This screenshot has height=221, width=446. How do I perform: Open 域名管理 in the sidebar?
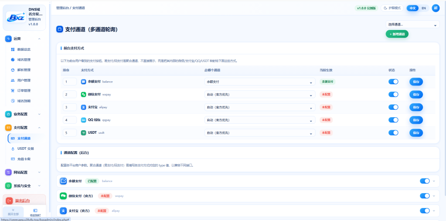click(x=25, y=59)
